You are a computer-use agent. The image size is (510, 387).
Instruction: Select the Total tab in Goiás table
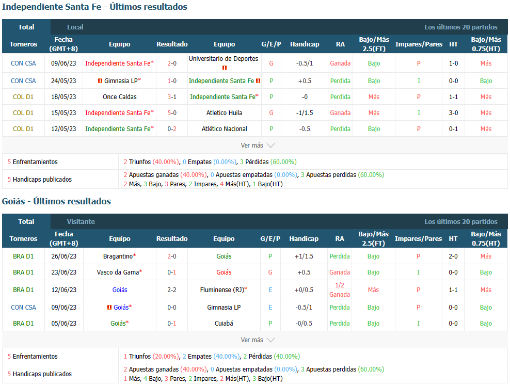(26, 221)
